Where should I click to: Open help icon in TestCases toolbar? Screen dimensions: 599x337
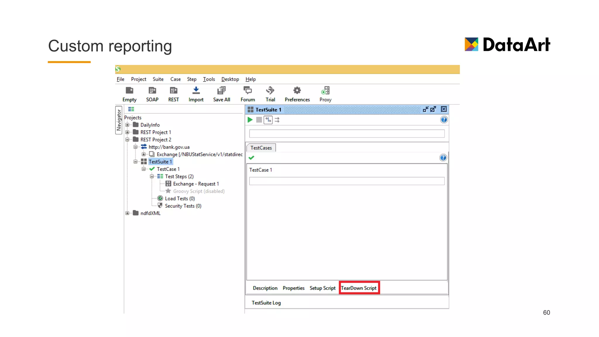[443, 158]
